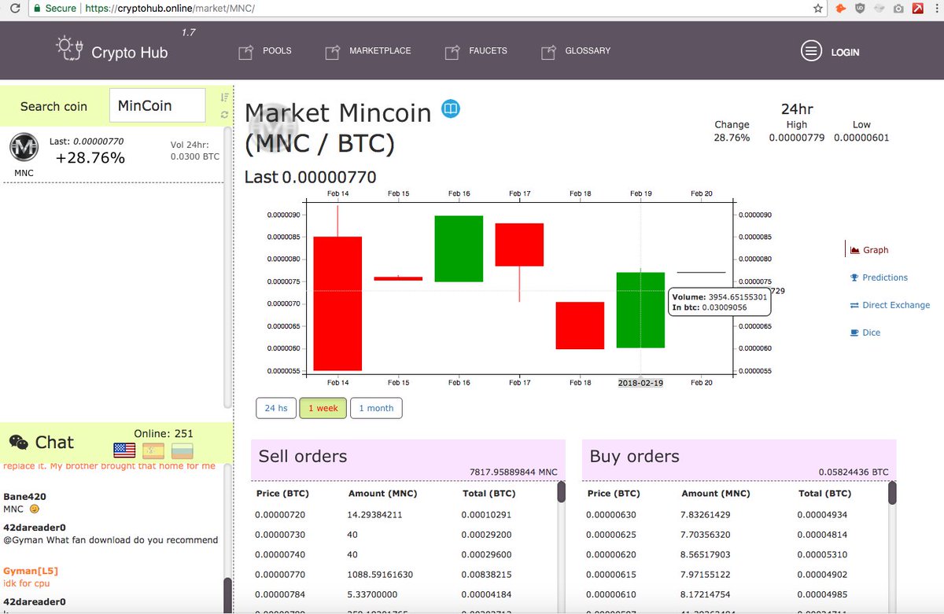Select the MNC coin logo
Screen dimensions: 944x614
coord(24,148)
